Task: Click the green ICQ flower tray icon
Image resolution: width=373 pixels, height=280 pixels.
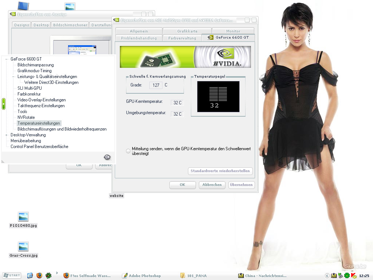Action: point(347,276)
